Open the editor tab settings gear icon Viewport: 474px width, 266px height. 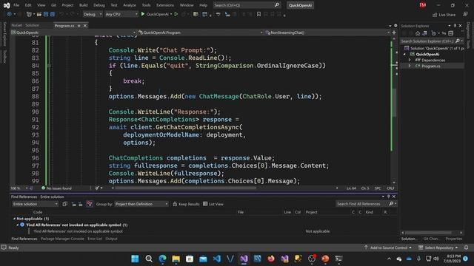pyautogui.click(x=395, y=26)
